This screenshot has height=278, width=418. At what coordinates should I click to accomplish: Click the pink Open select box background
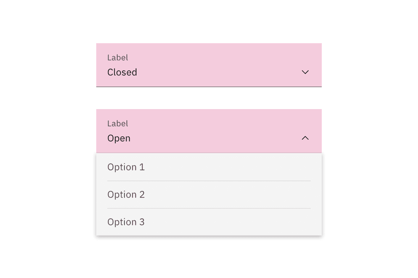tap(218, 131)
